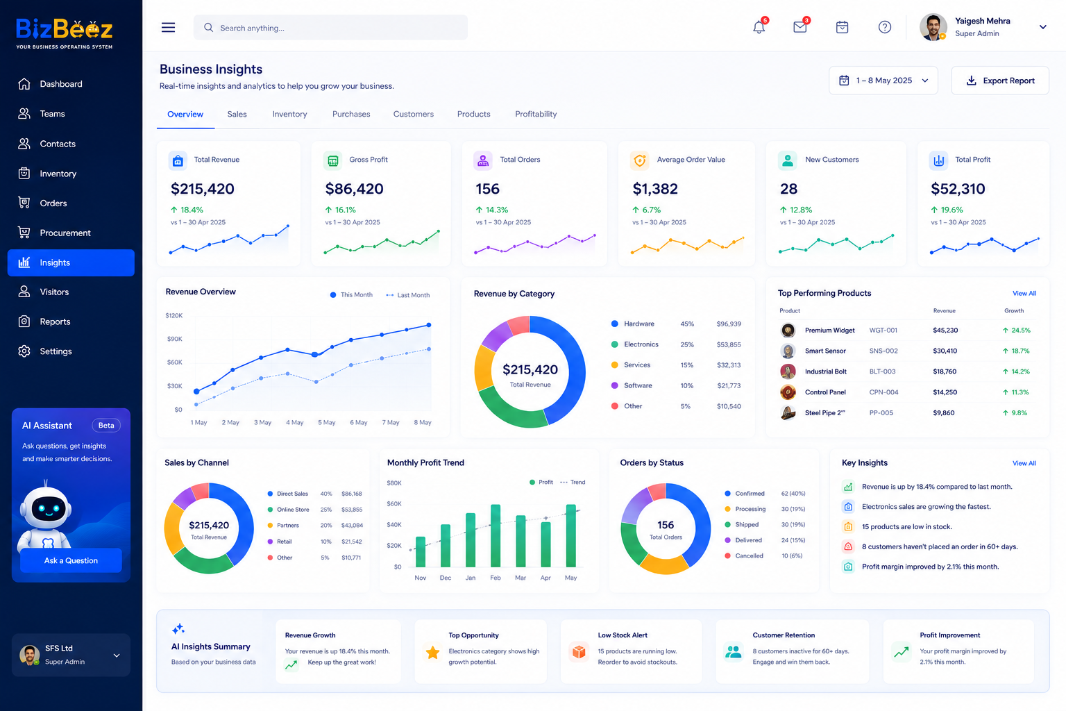The width and height of the screenshot is (1066, 711).
Task: Switch to the Purchases tab
Action: click(351, 114)
